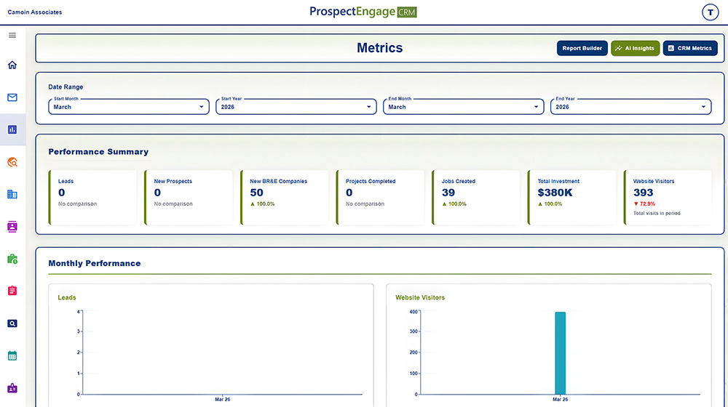Image resolution: width=728 pixels, height=407 pixels.
Task: Open the mail envelope icon
Action: [12, 97]
